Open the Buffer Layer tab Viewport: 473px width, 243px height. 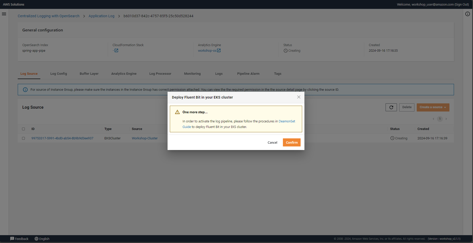89,74
